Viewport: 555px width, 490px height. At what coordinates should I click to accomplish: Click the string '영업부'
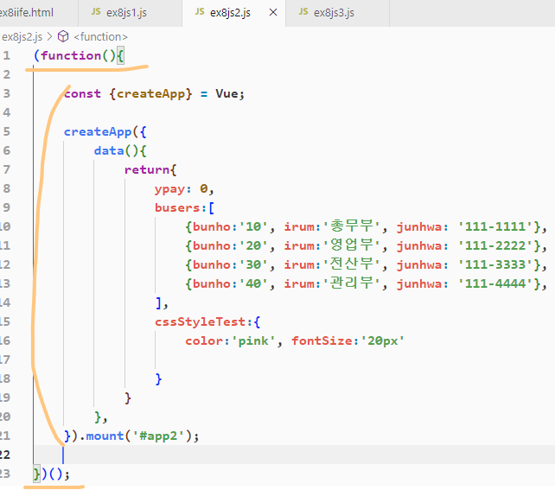click(352, 245)
